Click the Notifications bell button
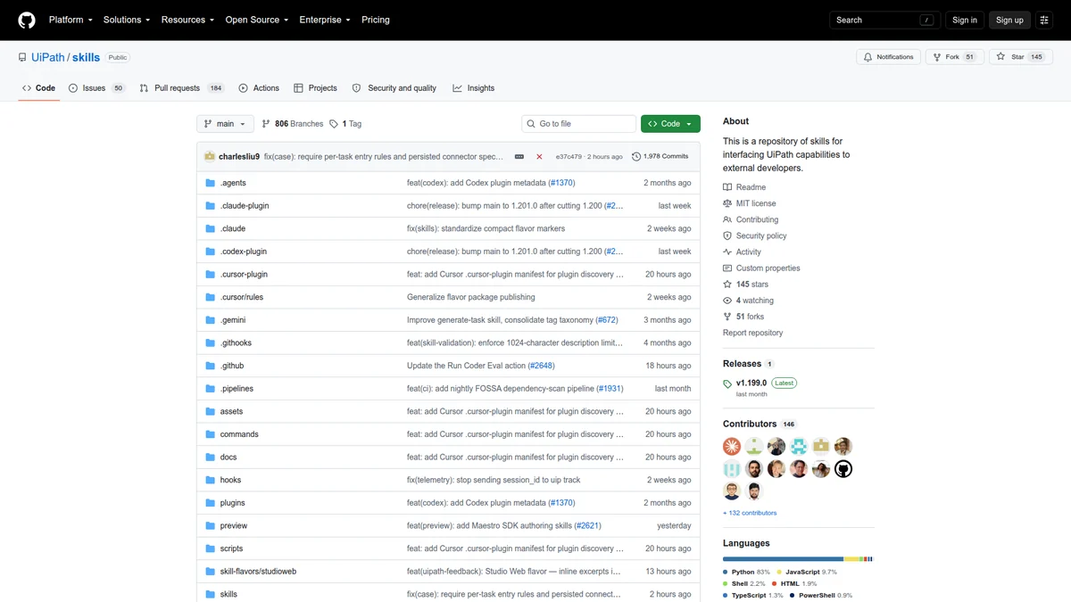 pyautogui.click(x=888, y=57)
